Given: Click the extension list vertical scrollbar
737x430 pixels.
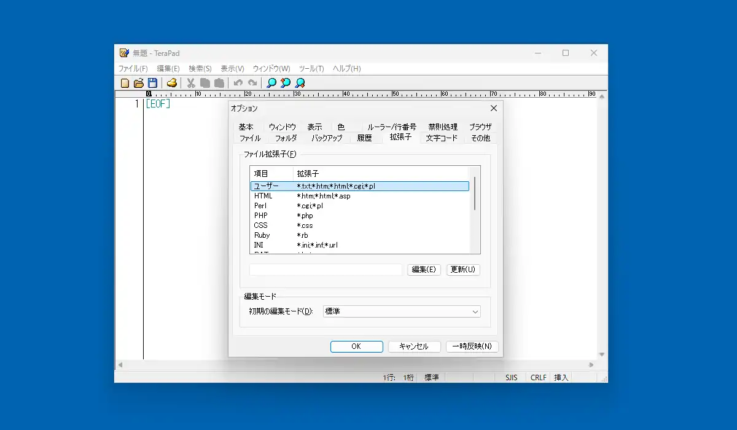Looking at the screenshot, I should click(x=475, y=209).
